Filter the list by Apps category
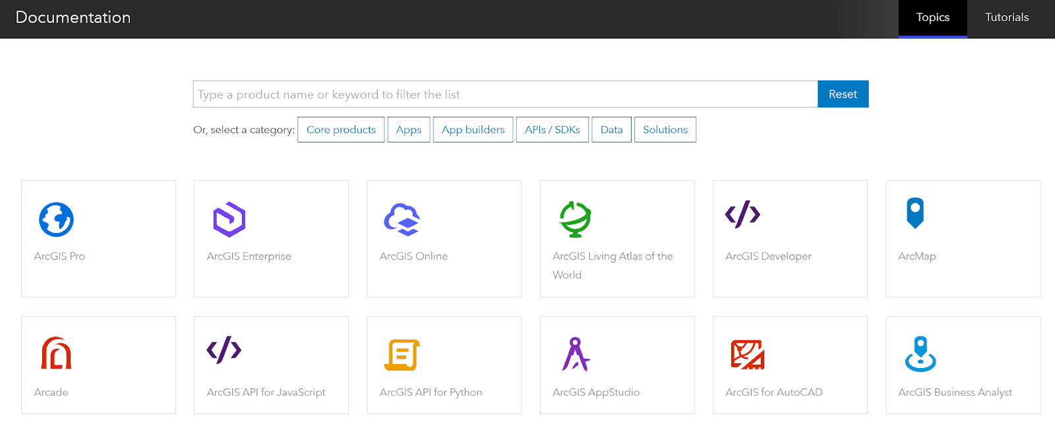 click(x=409, y=130)
